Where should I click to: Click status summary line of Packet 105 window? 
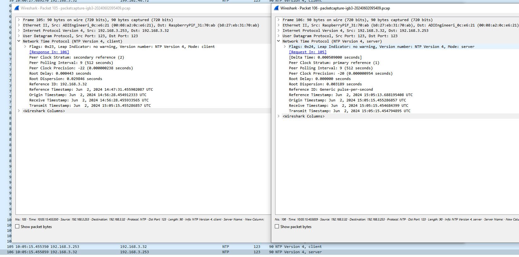pos(140,219)
